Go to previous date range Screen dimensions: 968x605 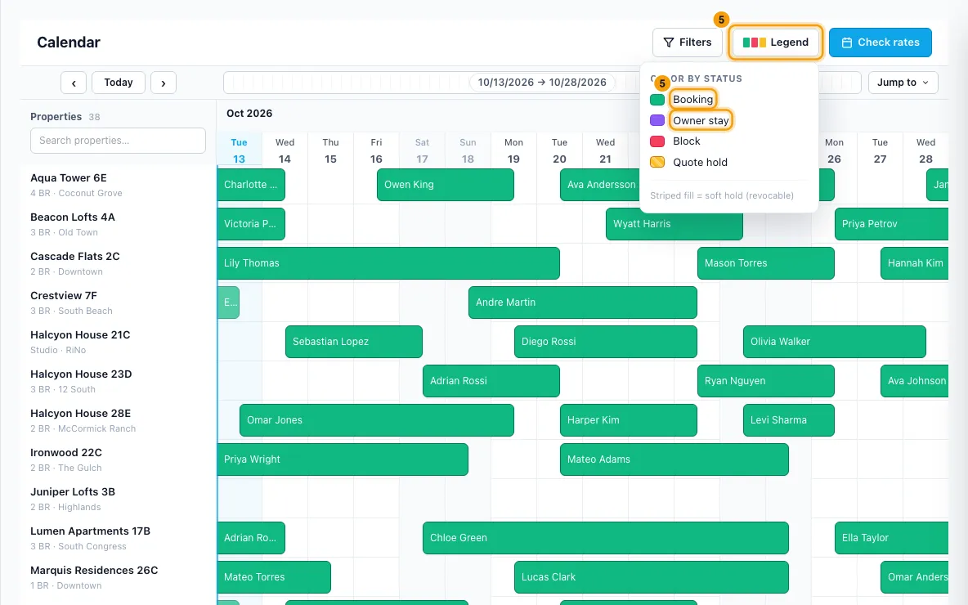[74, 82]
